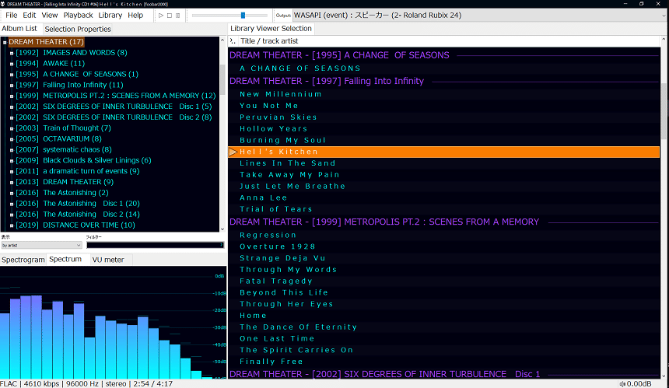This screenshot has height=388, width=669.
Task: Open the View menu
Action: click(x=50, y=16)
